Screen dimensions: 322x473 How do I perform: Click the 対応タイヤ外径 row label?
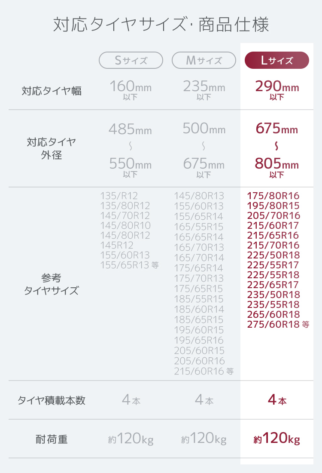click(x=52, y=148)
